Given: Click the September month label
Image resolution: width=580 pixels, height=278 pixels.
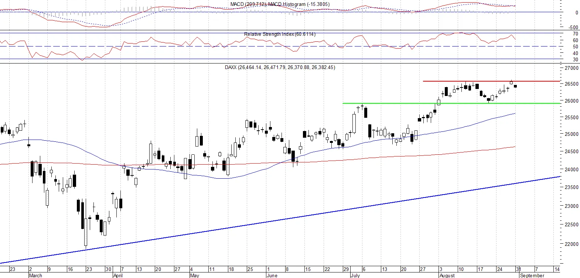Looking at the screenshot, I should click(x=532, y=275).
